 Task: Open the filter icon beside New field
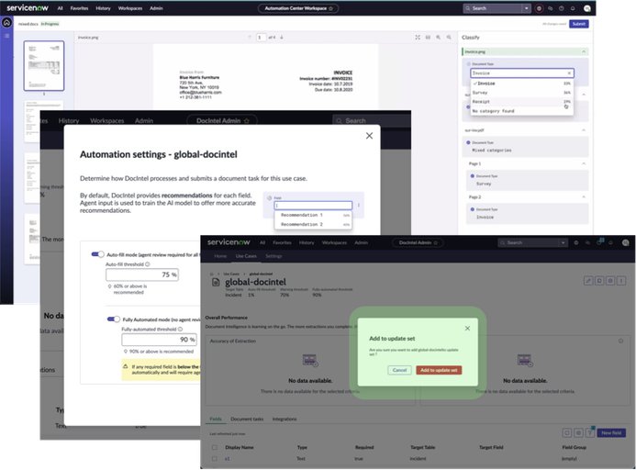click(x=590, y=432)
